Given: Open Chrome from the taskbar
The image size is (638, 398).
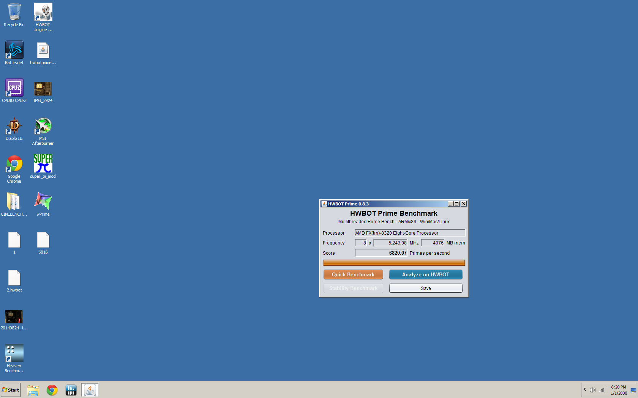Looking at the screenshot, I should pos(52,390).
